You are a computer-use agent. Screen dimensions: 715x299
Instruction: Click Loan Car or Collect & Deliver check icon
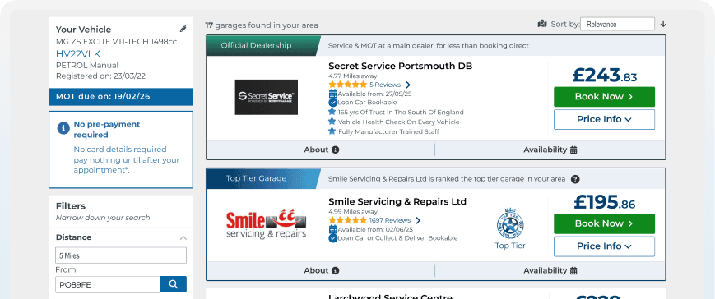[x=333, y=238]
